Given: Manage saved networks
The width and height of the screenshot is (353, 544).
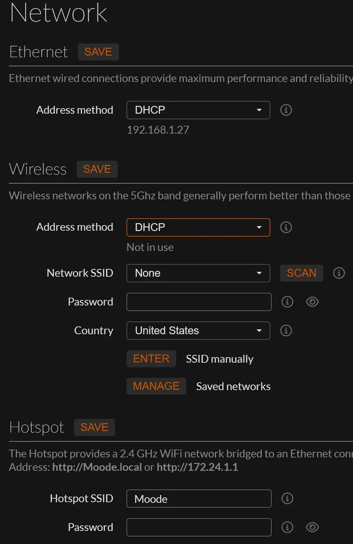Looking at the screenshot, I should coord(156,386).
